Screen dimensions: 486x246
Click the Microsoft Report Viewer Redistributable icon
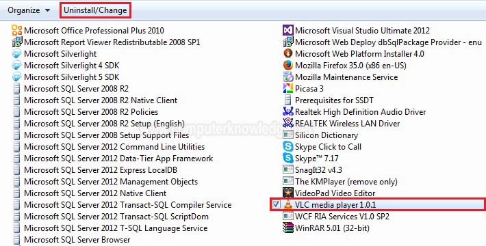tap(16, 42)
